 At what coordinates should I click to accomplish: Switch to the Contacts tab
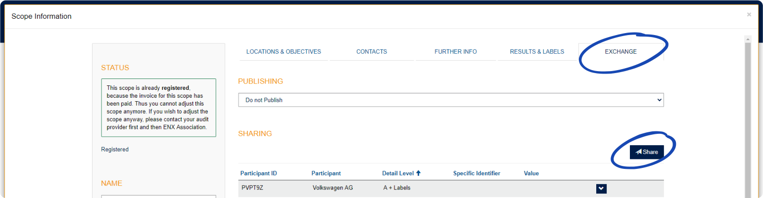tap(372, 52)
